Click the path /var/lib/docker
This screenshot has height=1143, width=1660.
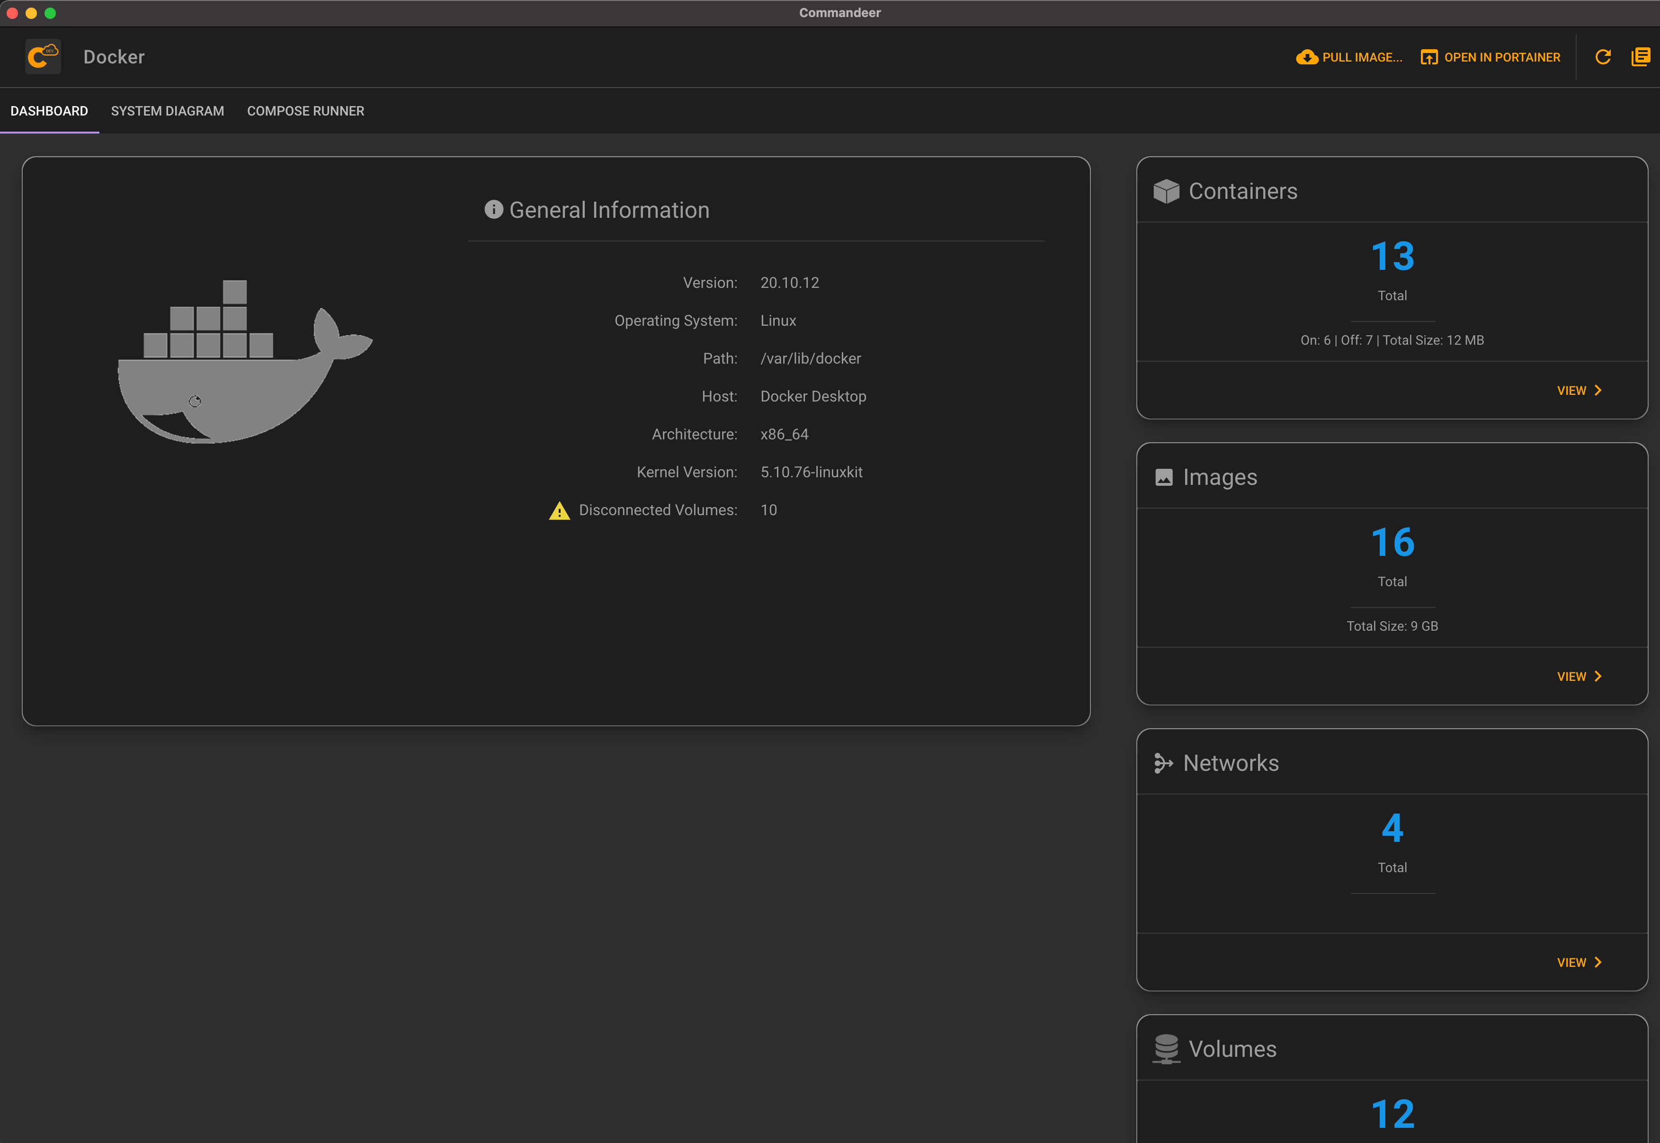(x=811, y=359)
